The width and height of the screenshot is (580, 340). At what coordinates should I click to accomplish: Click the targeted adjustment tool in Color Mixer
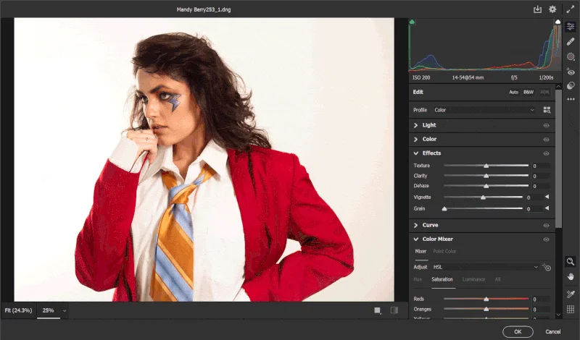tap(547, 267)
